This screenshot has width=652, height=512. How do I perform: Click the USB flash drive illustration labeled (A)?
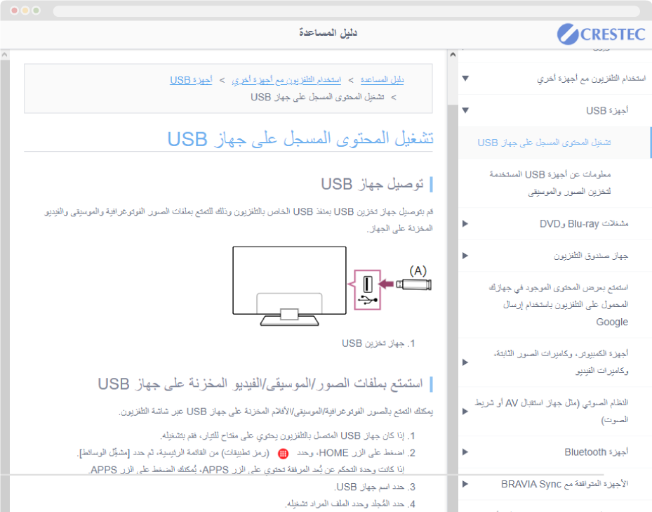[x=414, y=284]
